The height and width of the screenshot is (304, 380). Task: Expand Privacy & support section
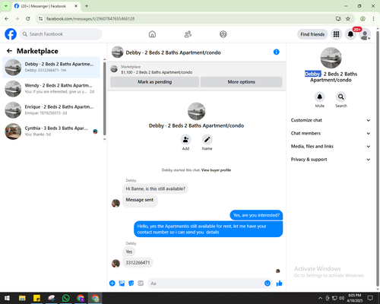tap(331, 160)
